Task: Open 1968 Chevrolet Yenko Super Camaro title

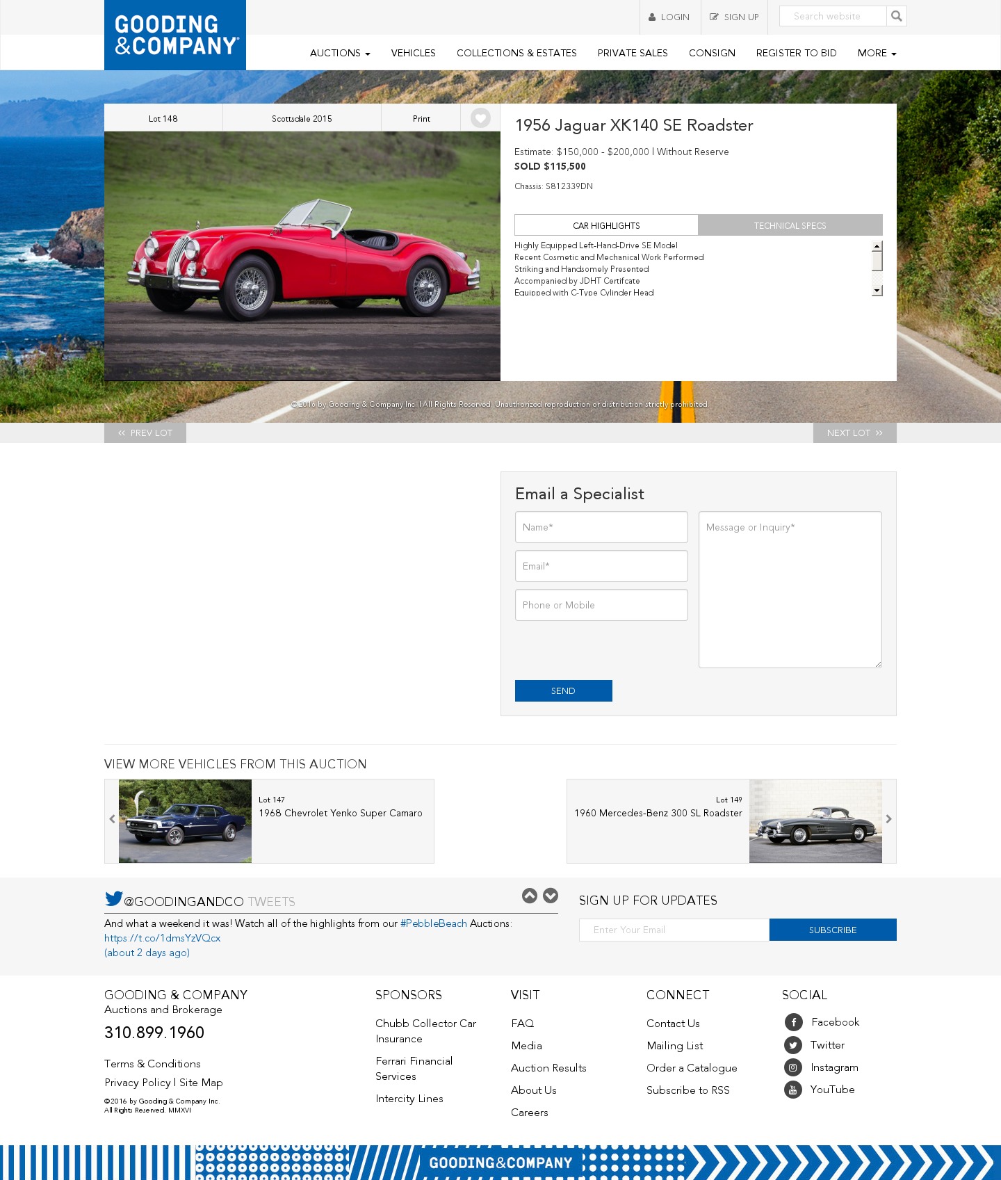Action: (341, 813)
